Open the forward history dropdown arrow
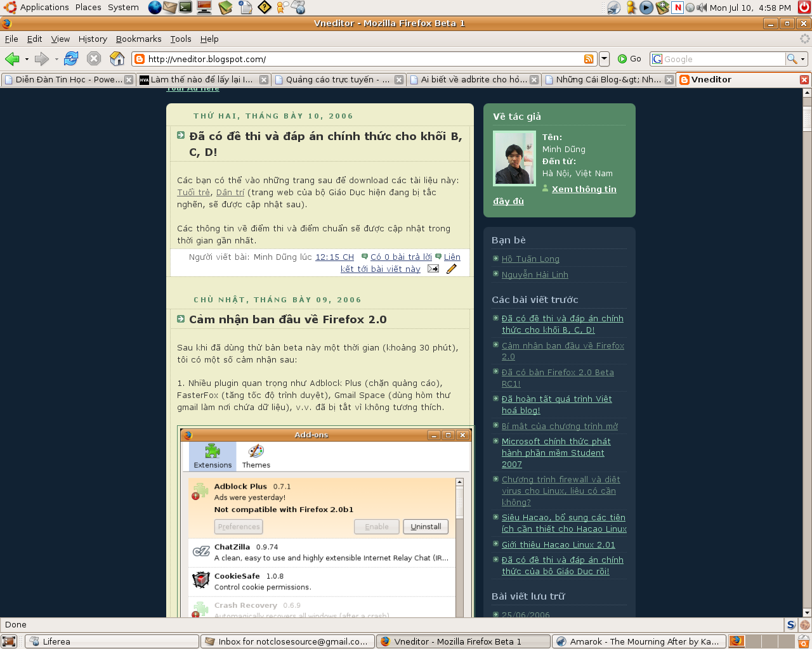The width and height of the screenshot is (812, 649). (56, 60)
